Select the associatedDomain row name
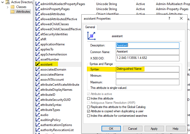The width and height of the screenshot is (190, 134). click(53, 69)
